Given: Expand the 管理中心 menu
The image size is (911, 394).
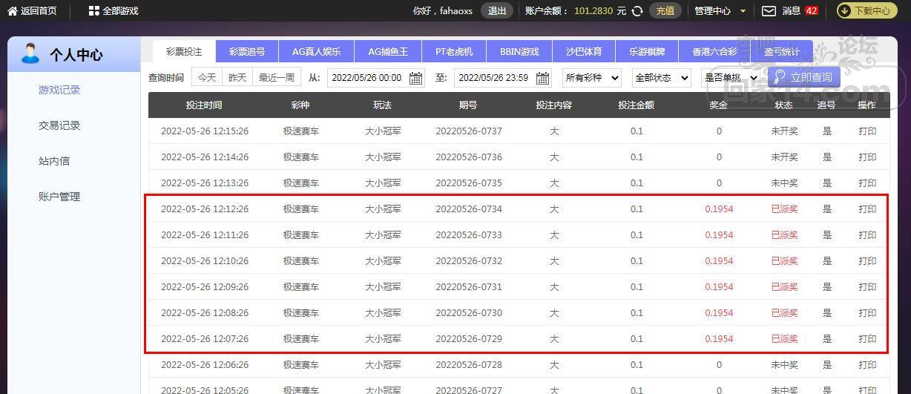Looking at the screenshot, I should point(720,11).
